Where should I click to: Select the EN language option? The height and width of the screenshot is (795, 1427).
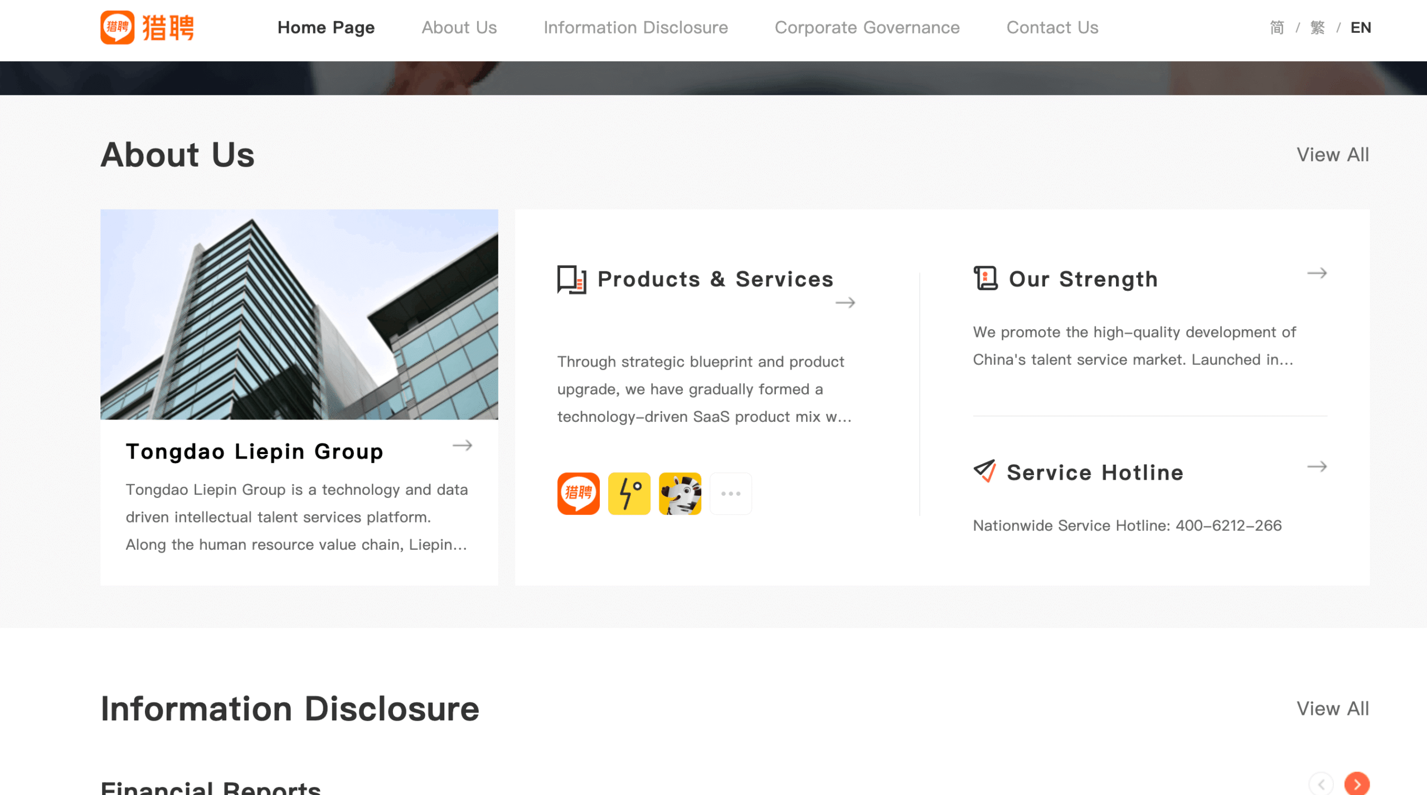pos(1360,27)
